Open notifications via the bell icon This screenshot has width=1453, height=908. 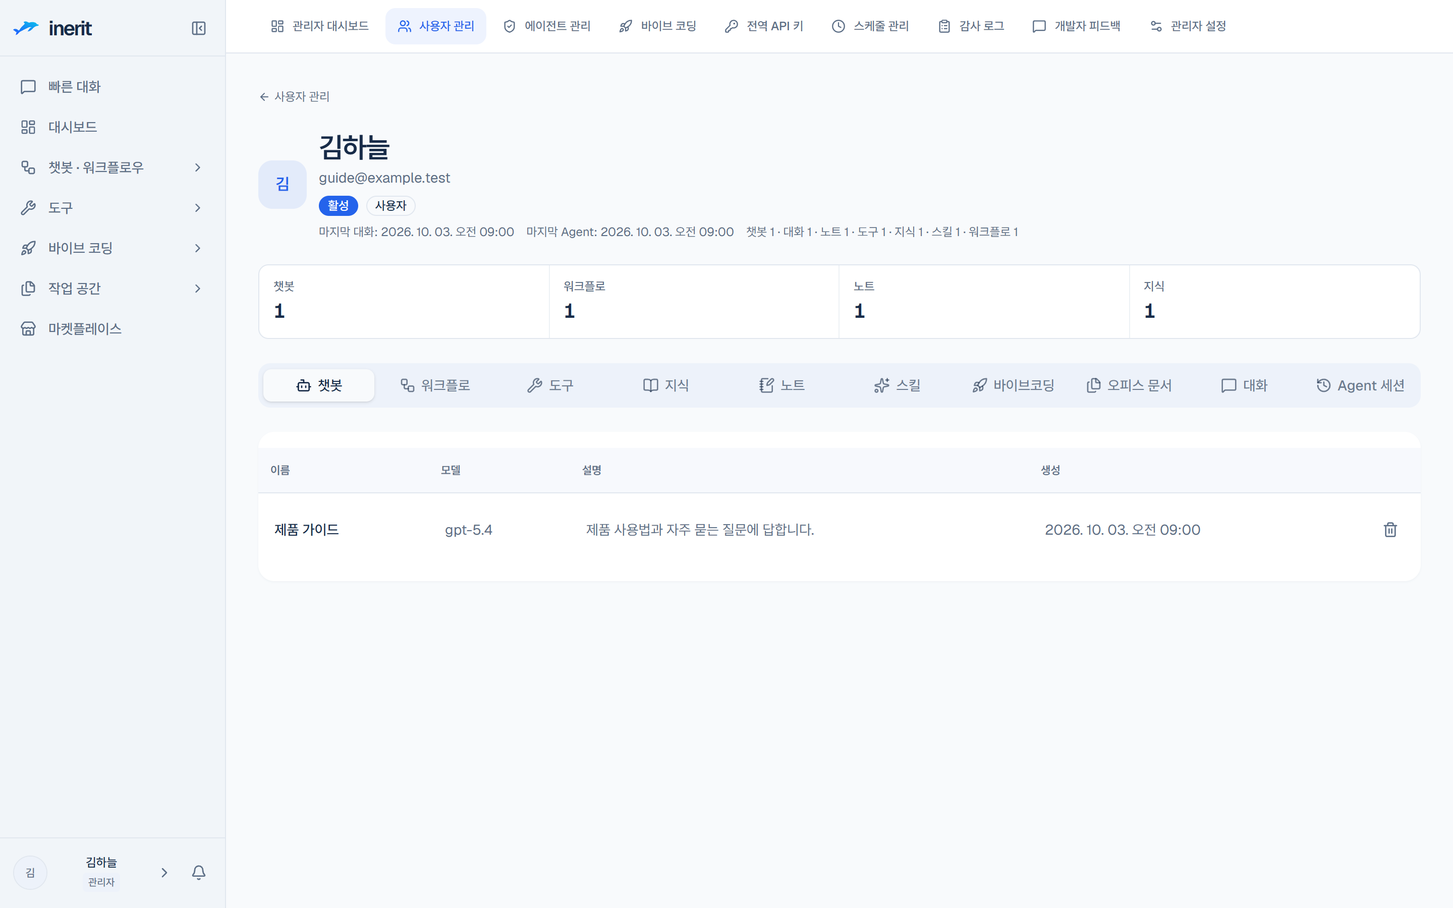tap(199, 872)
